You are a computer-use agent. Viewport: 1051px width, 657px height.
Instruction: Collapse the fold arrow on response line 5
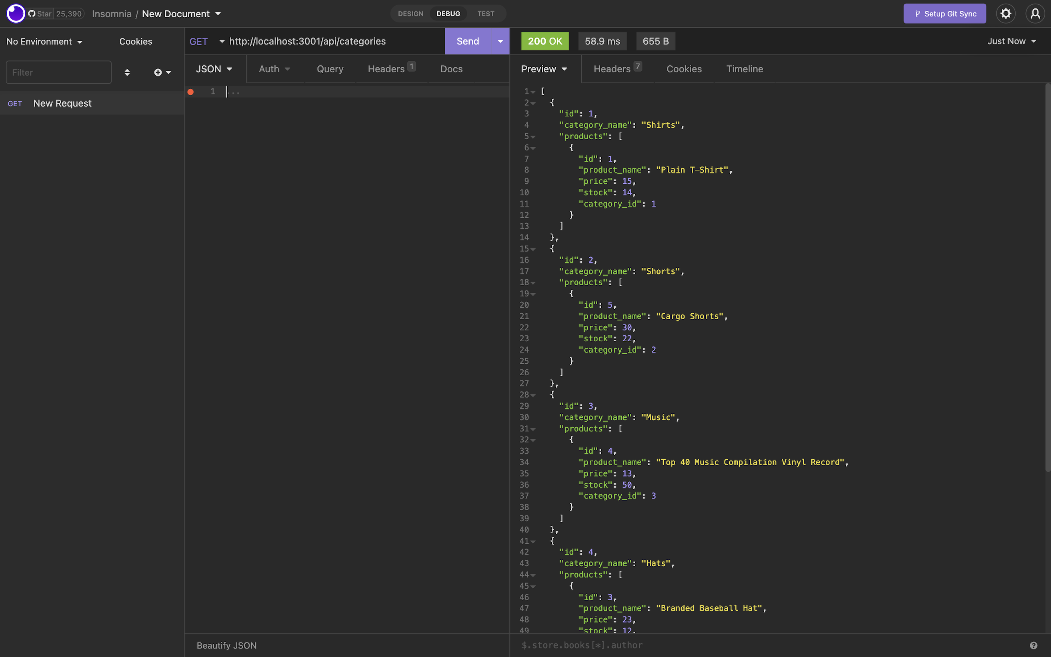click(533, 137)
